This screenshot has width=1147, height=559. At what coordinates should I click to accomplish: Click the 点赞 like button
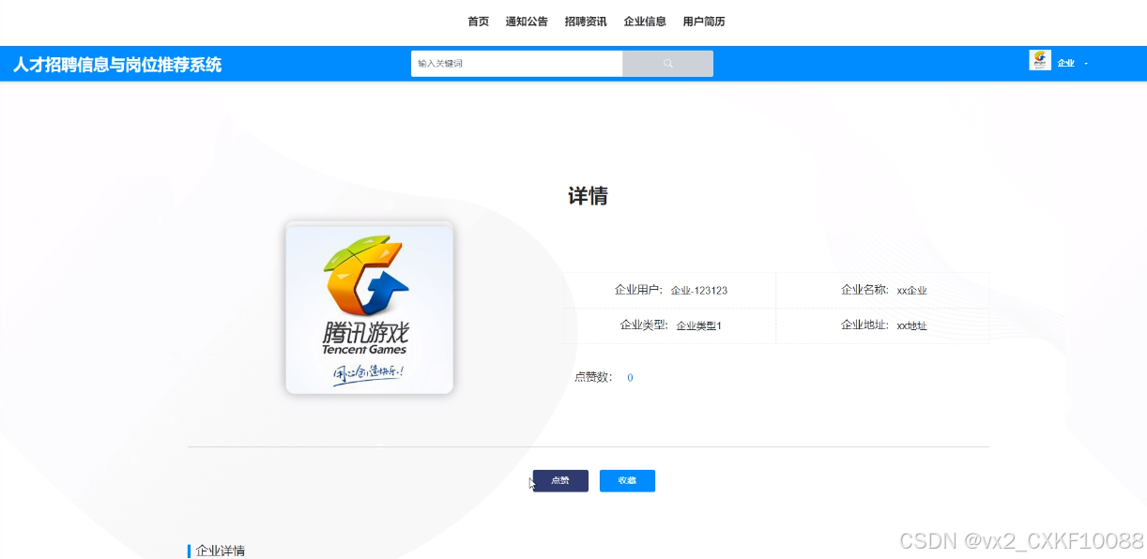[560, 481]
